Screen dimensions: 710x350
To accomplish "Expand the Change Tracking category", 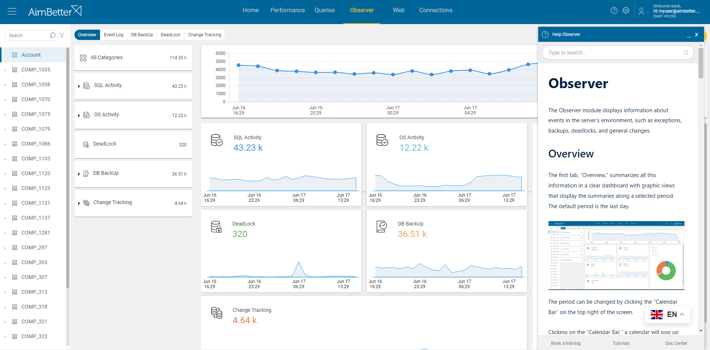I will click(x=79, y=203).
